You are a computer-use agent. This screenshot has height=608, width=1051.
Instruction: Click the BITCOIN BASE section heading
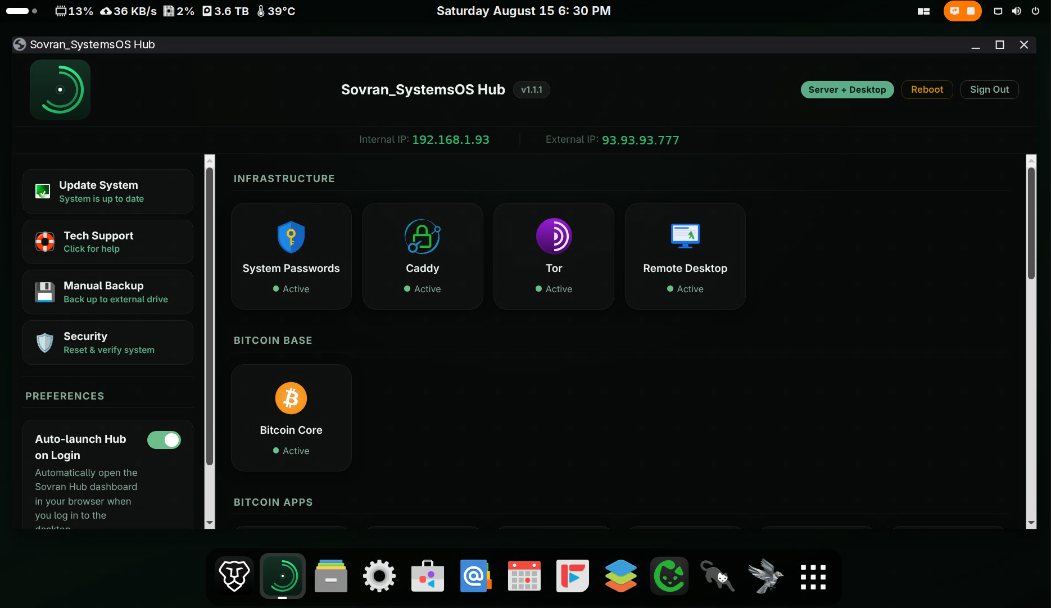point(273,341)
